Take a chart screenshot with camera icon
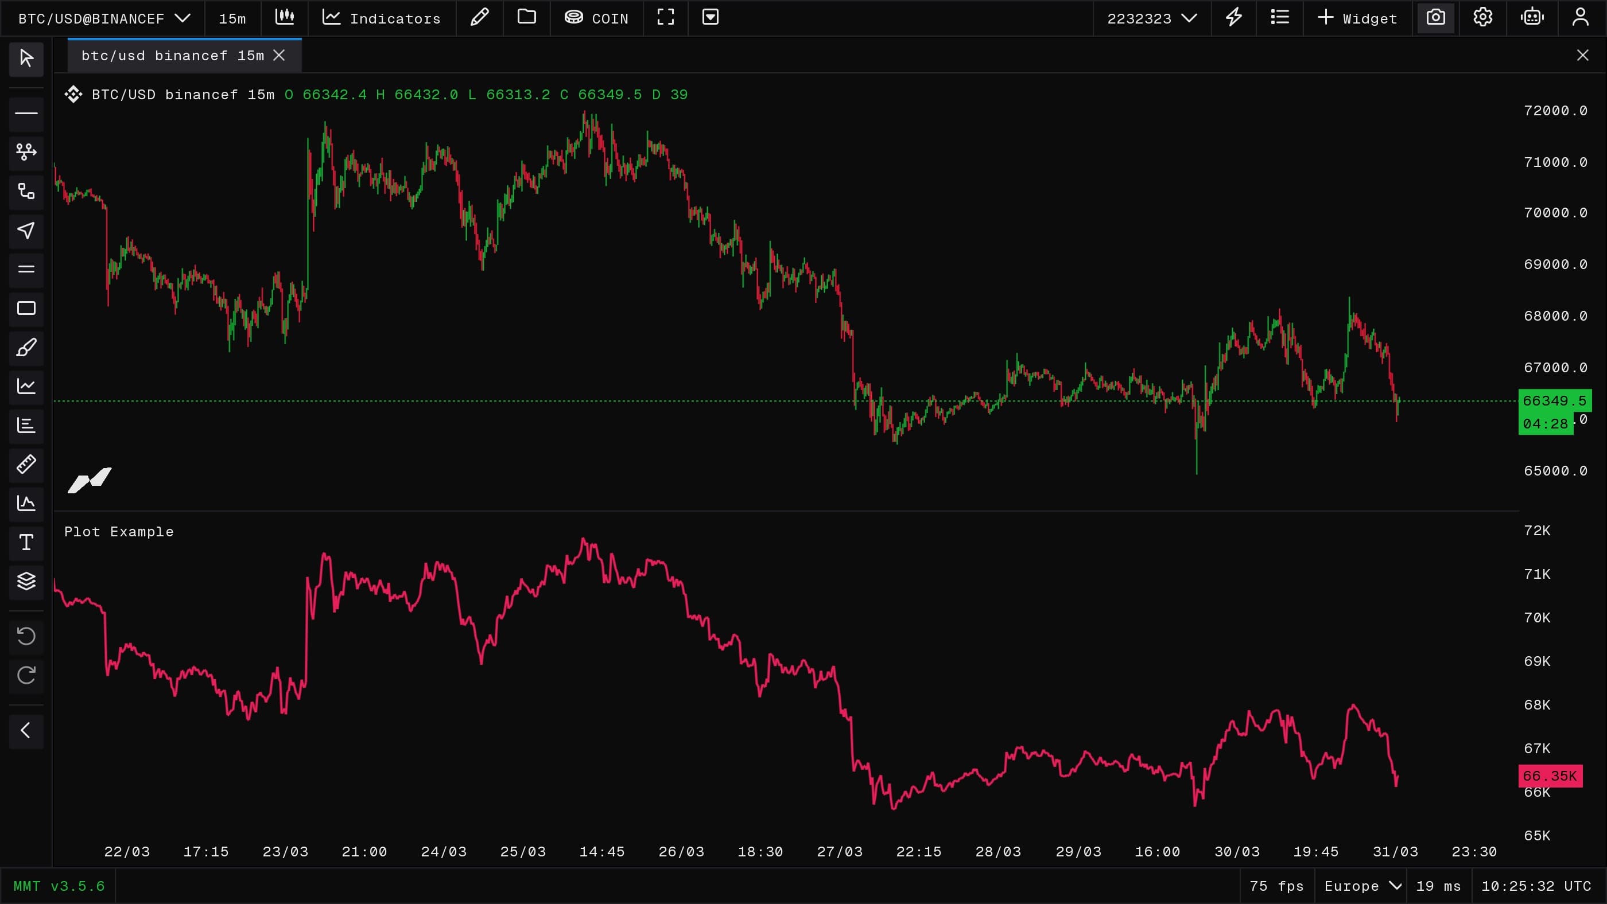Image resolution: width=1607 pixels, height=904 pixels. click(x=1435, y=17)
